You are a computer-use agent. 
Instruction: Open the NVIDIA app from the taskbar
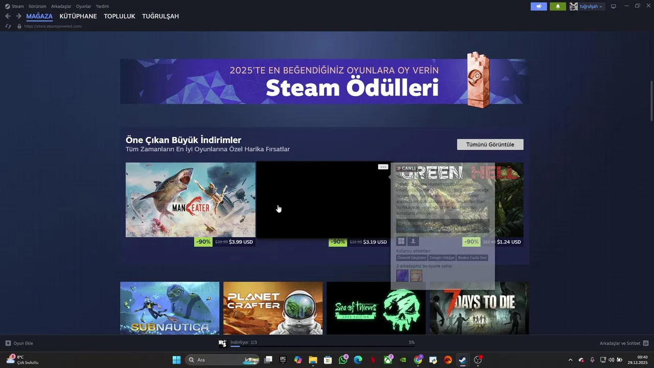click(x=403, y=360)
